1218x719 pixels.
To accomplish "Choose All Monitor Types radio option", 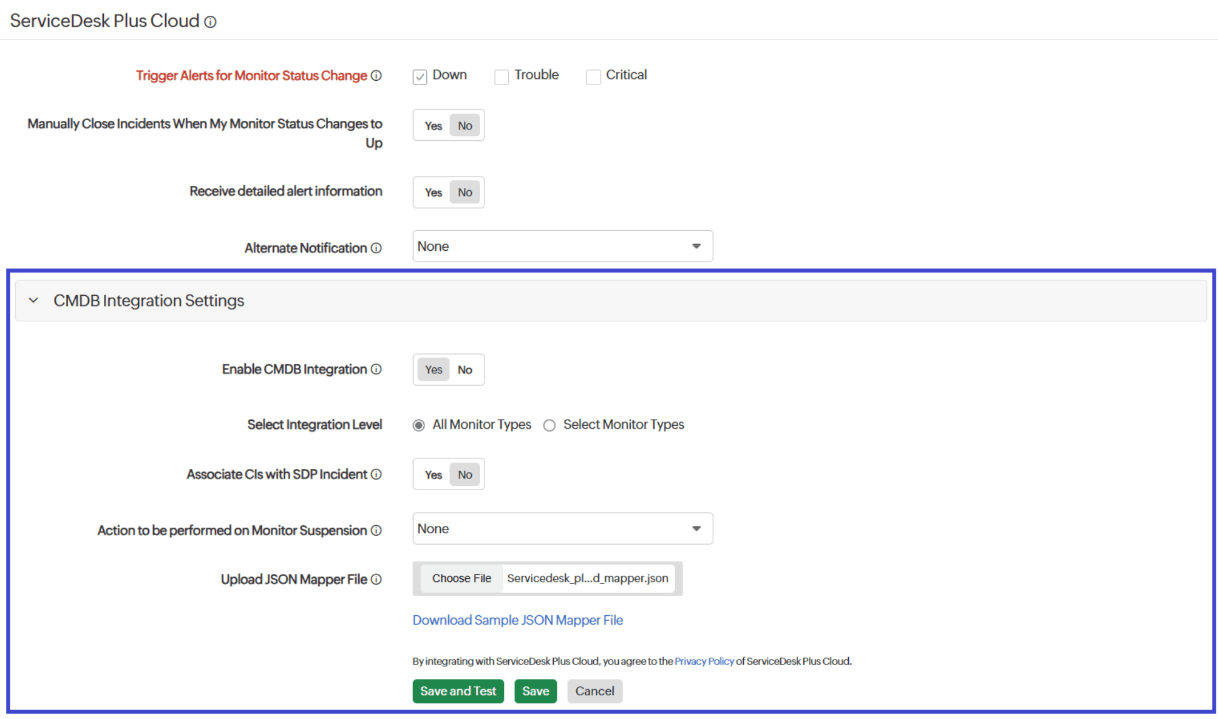I will pos(419,425).
